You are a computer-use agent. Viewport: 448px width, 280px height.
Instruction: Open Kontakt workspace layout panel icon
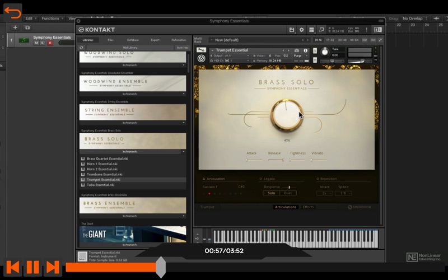[x=311, y=30]
